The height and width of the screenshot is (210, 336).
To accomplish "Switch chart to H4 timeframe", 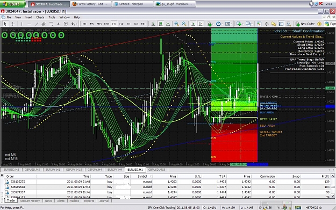I will 121,24.
